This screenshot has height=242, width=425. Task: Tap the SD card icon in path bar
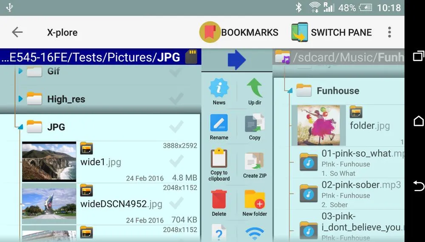(192, 56)
